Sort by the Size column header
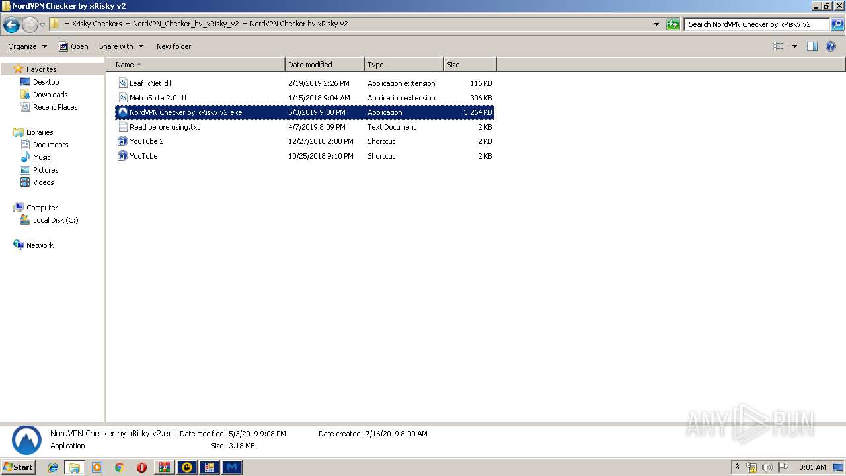The width and height of the screenshot is (846, 476). click(470, 65)
